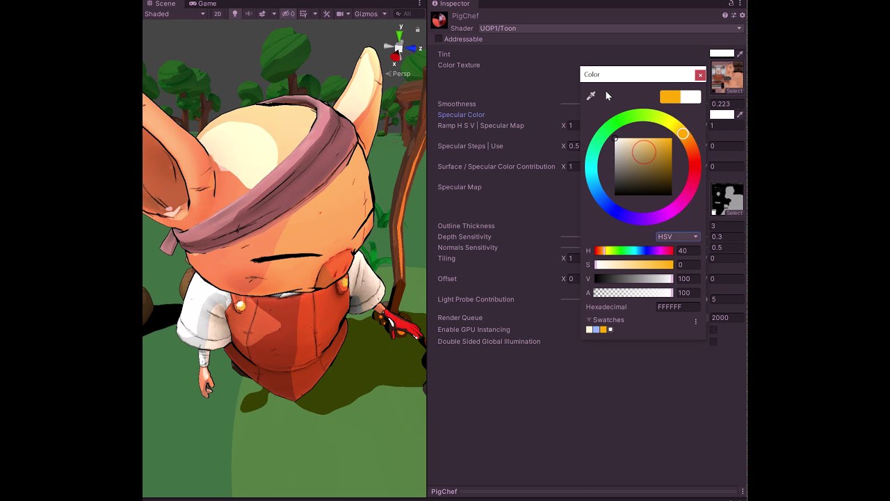Click the H hue slider
This screenshot has width=890, height=501.
pos(633,251)
